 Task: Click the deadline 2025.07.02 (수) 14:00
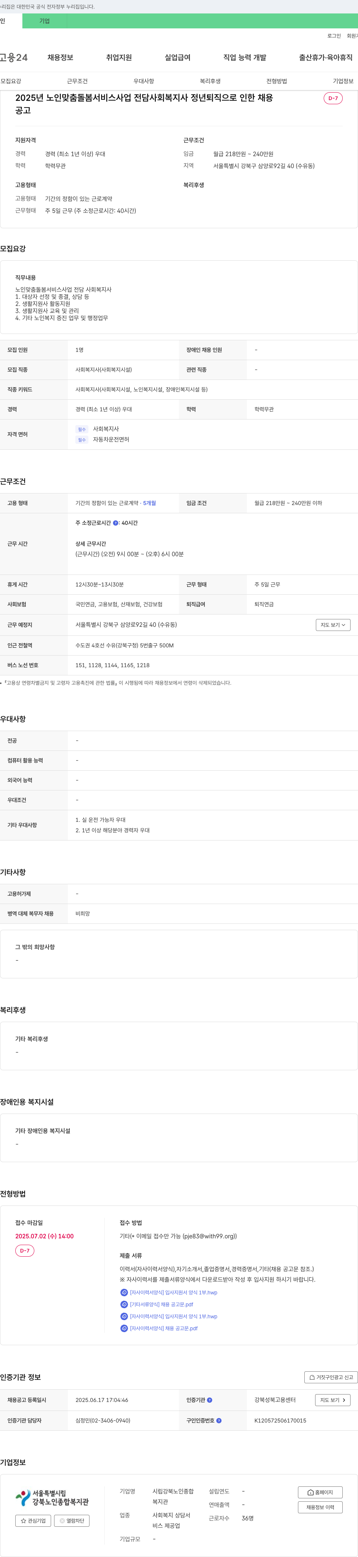point(44,1236)
